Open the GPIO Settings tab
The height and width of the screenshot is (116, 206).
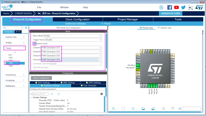coord(93,82)
